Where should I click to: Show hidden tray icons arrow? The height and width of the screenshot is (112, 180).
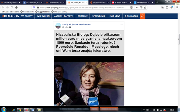point(151,110)
